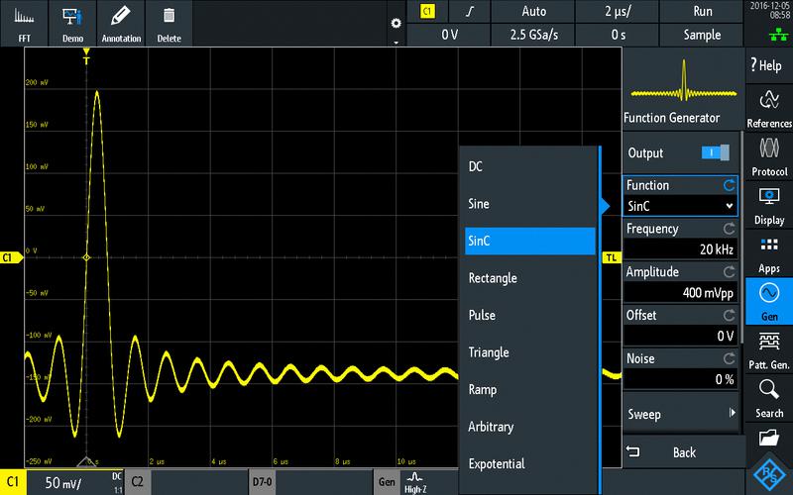Click the Delete trash icon

click(169, 24)
